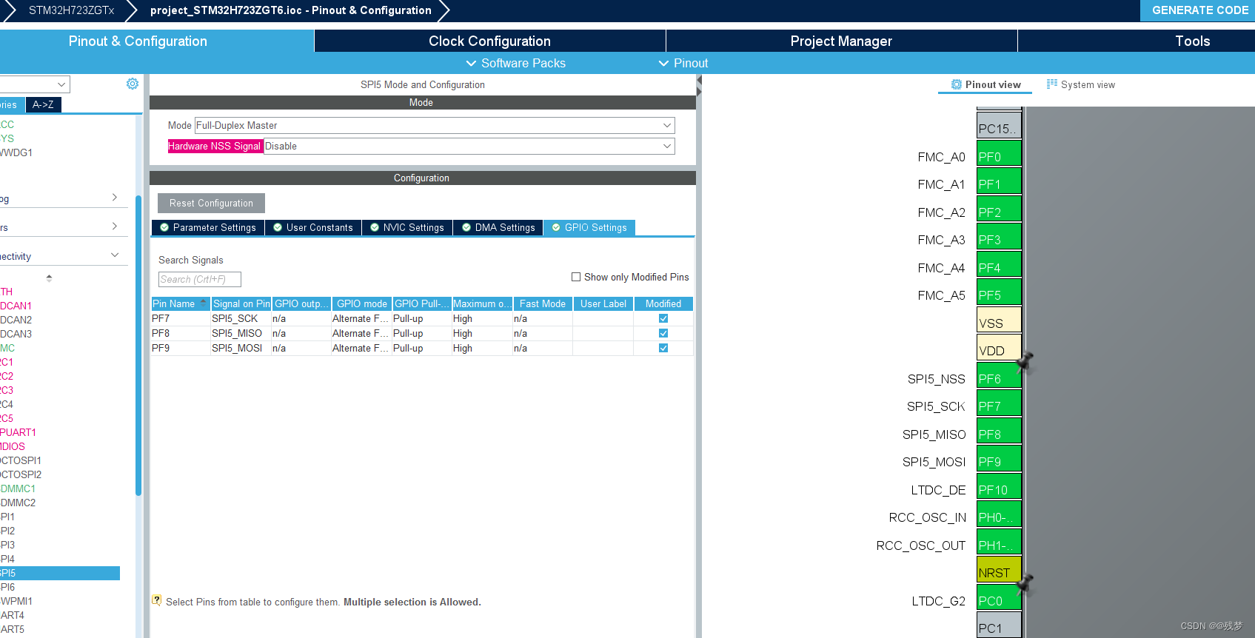This screenshot has width=1255, height=638.
Task: Select the PF6 pin on the chip
Action: [1000, 375]
